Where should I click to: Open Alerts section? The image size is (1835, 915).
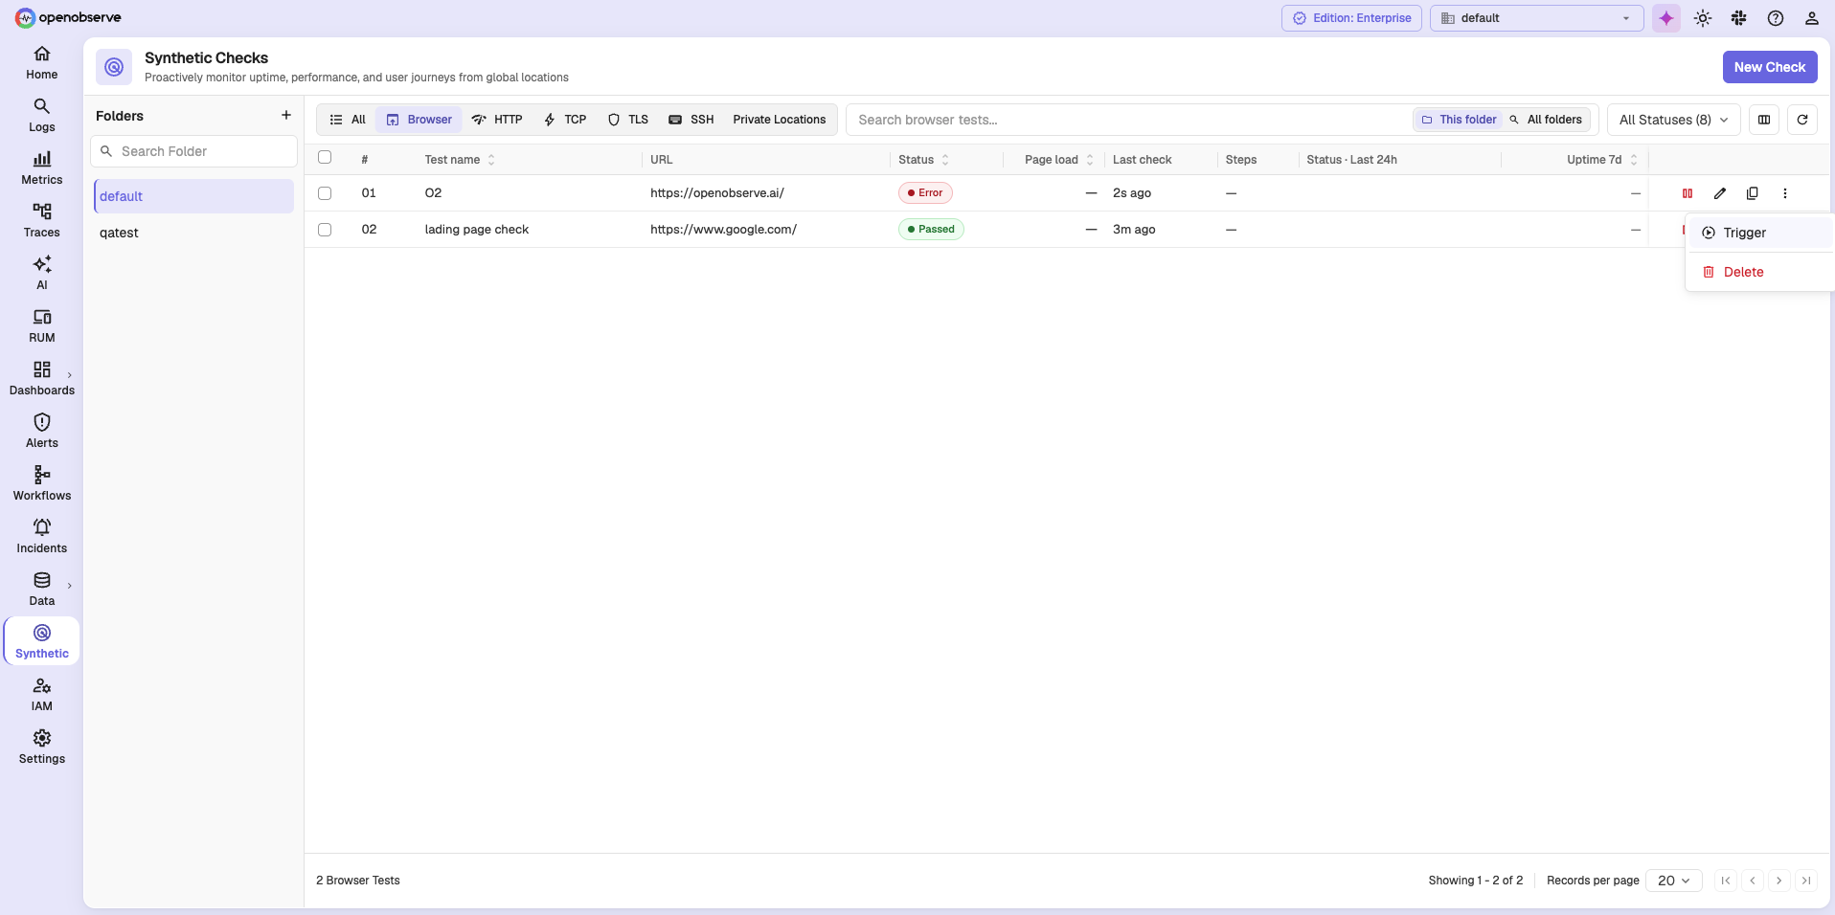point(41,432)
